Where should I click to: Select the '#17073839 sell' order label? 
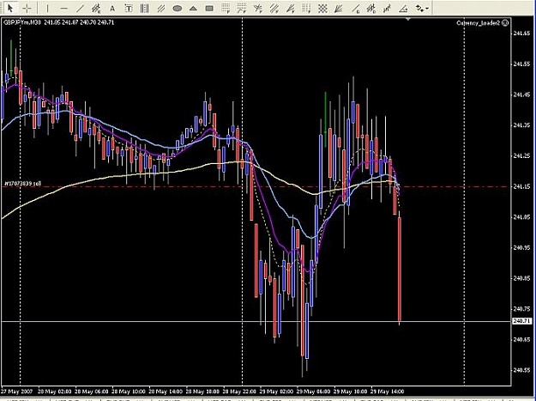pos(22,184)
